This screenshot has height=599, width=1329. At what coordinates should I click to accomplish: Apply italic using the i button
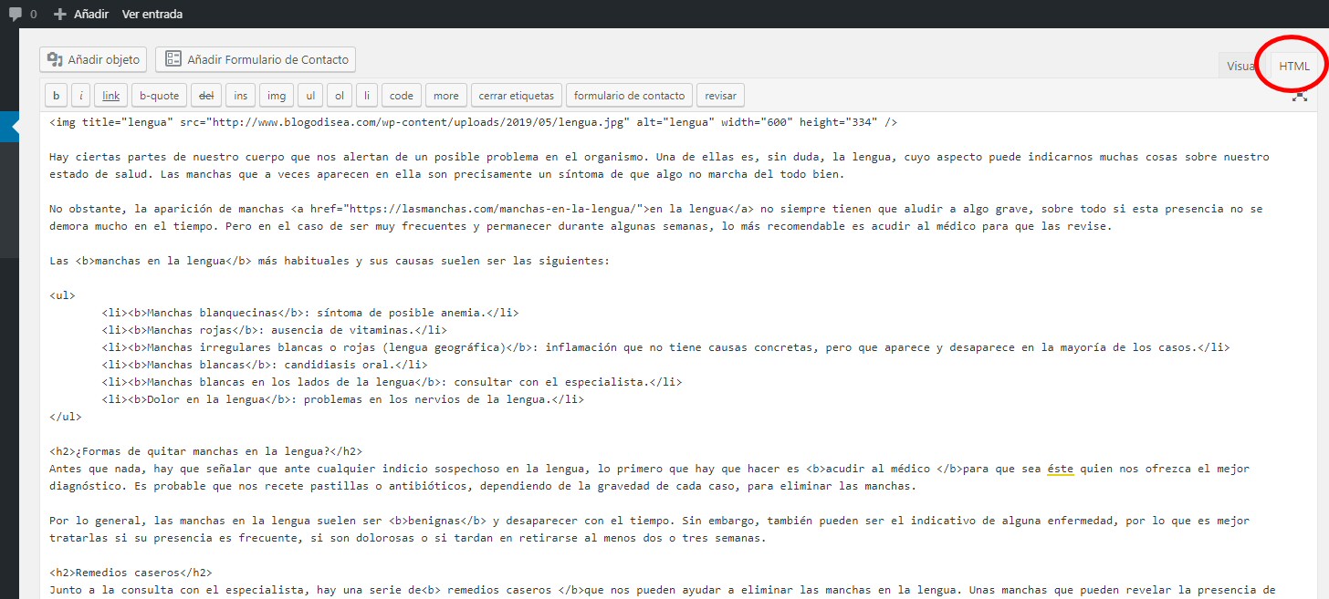[x=81, y=96]
